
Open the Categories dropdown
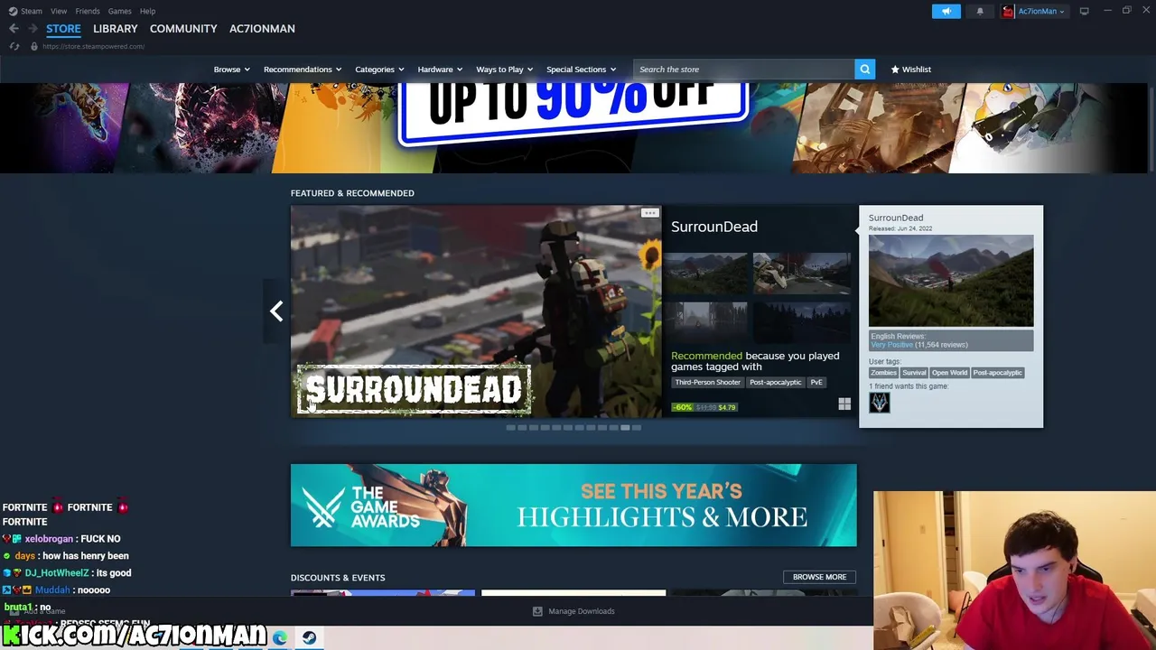click(379, 70)
